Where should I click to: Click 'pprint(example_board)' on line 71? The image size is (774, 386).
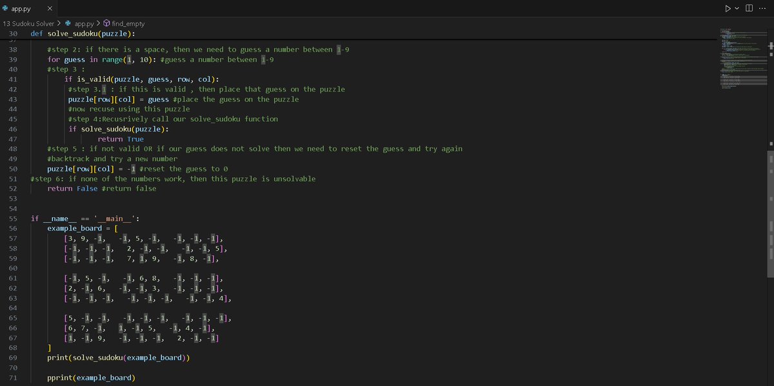(x=91, y=377)
